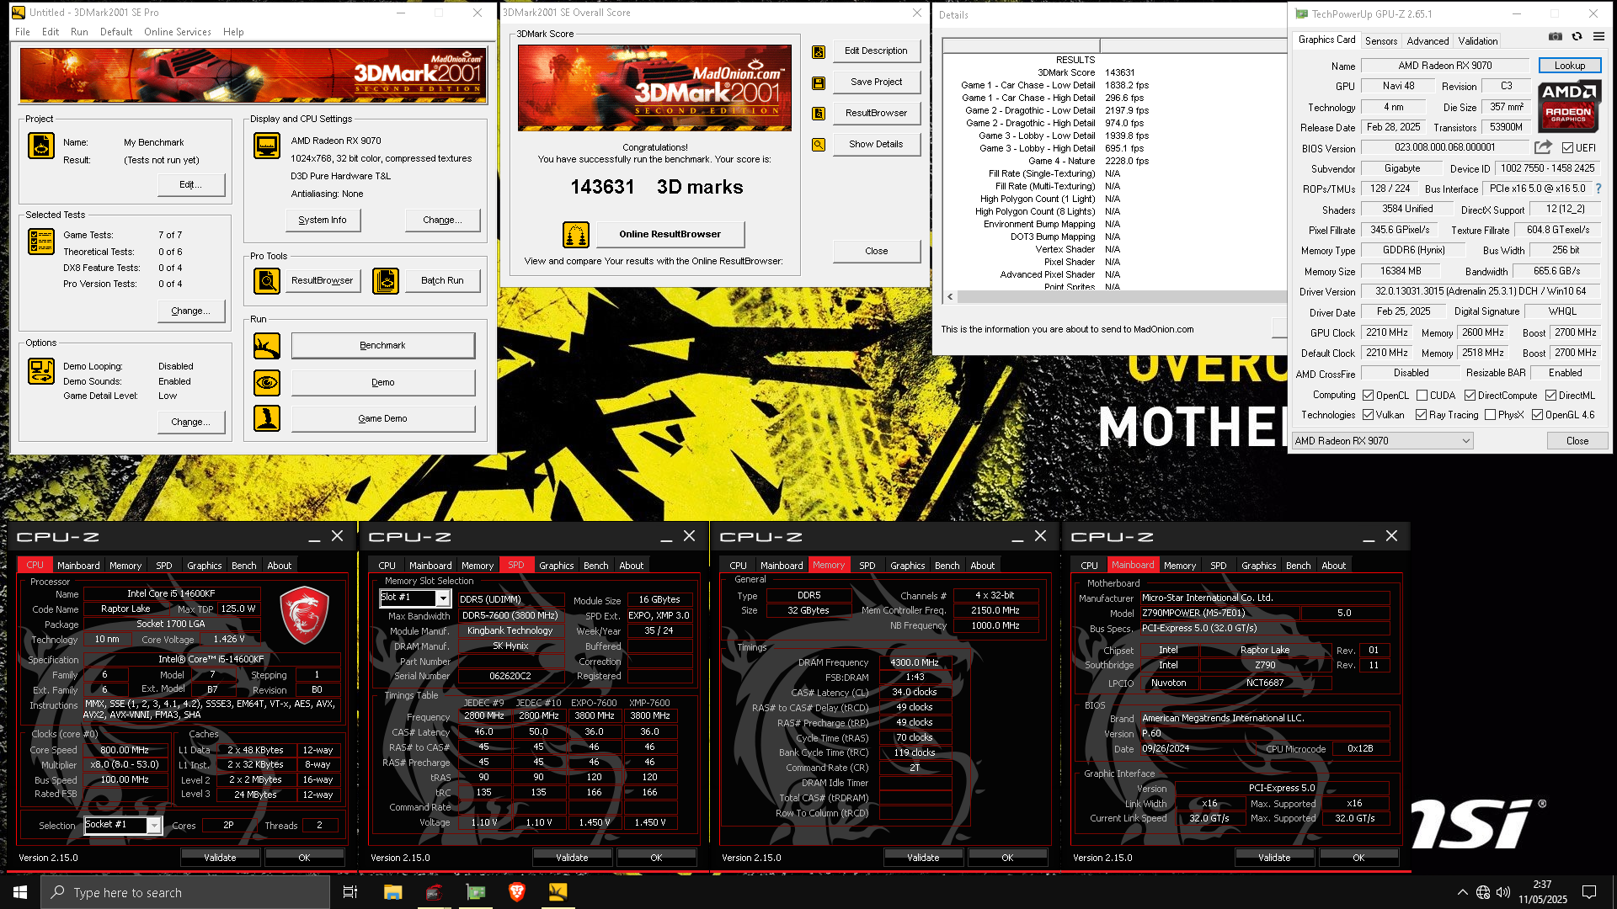
Task: Toggle the DirectML checkbox
Action: point(1550,396)
